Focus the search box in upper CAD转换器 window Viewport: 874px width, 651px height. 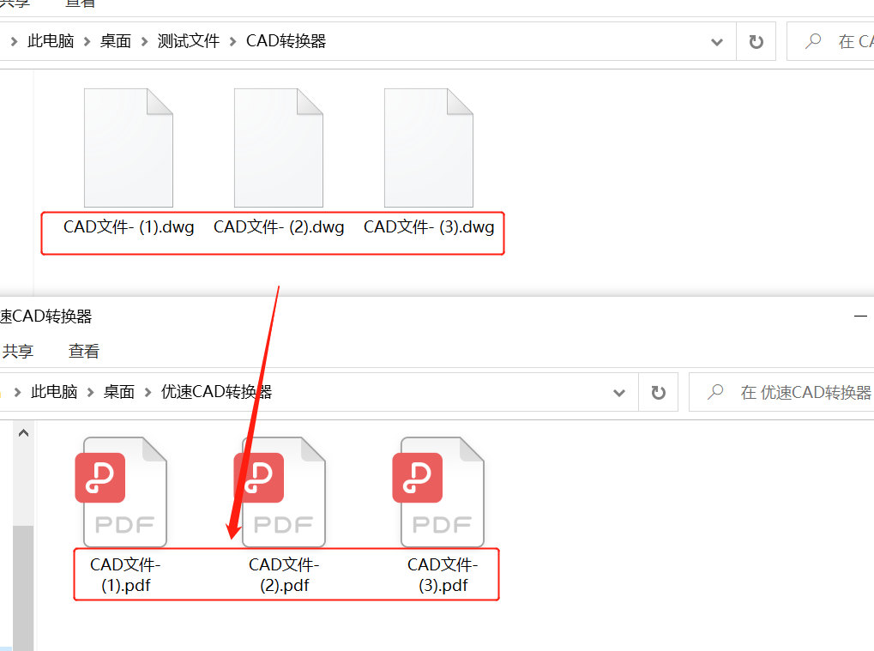[830, 42]
